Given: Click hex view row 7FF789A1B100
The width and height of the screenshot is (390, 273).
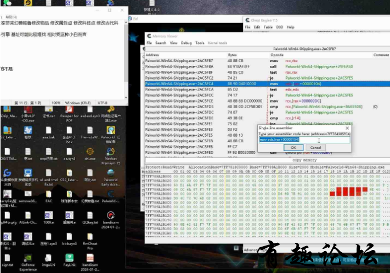Looking at the screenshot, I should pyautogui.click(x=267, y=211).
